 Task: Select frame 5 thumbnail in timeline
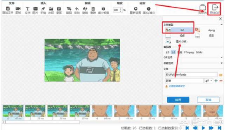coord(124,111)
